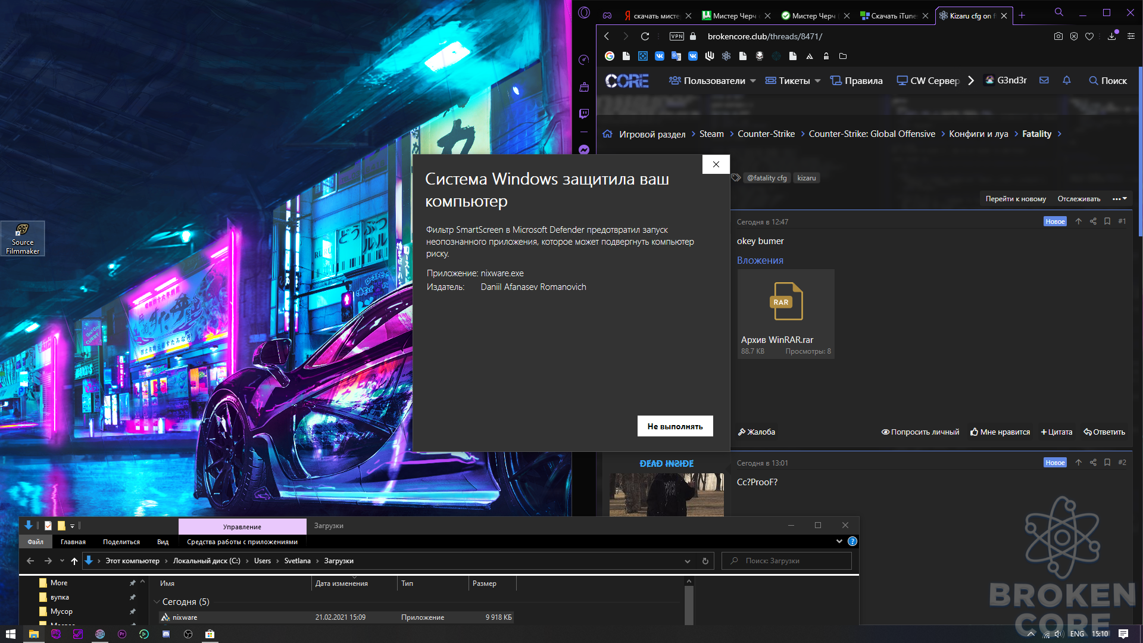Open the Google Translate bookmark icon
1143x643 pixels.
click(x=676, y=56)
